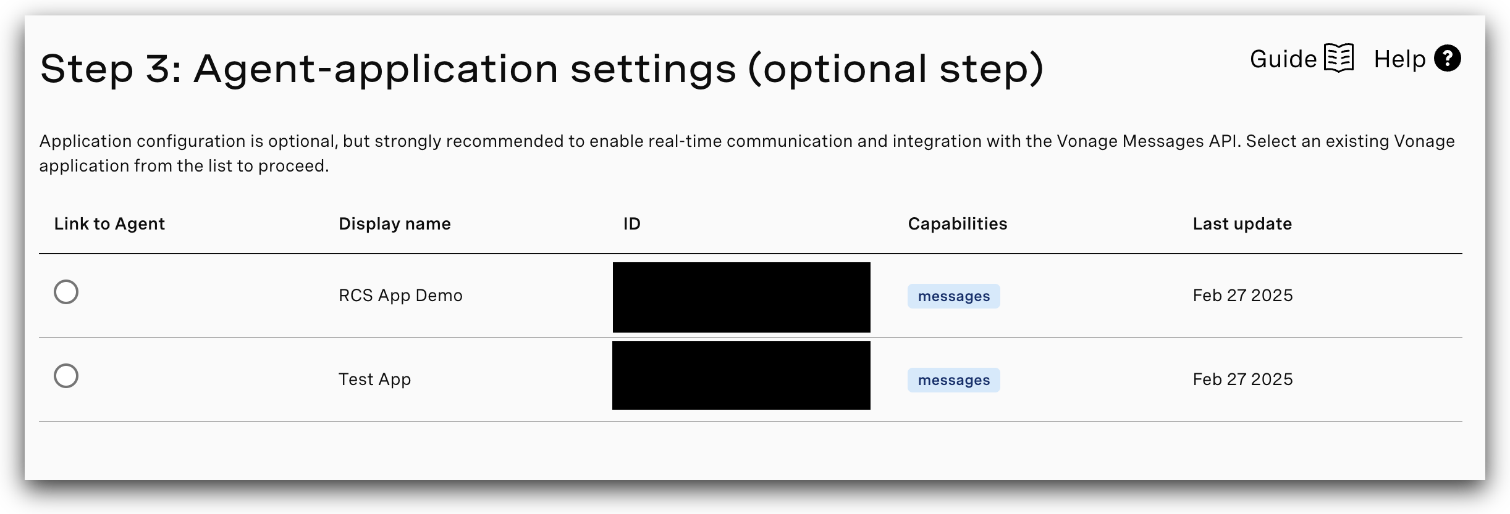Click the redacted ID of RCS App Demo
The height and width of the screenshot is (514, 1510).
(741, 297)
